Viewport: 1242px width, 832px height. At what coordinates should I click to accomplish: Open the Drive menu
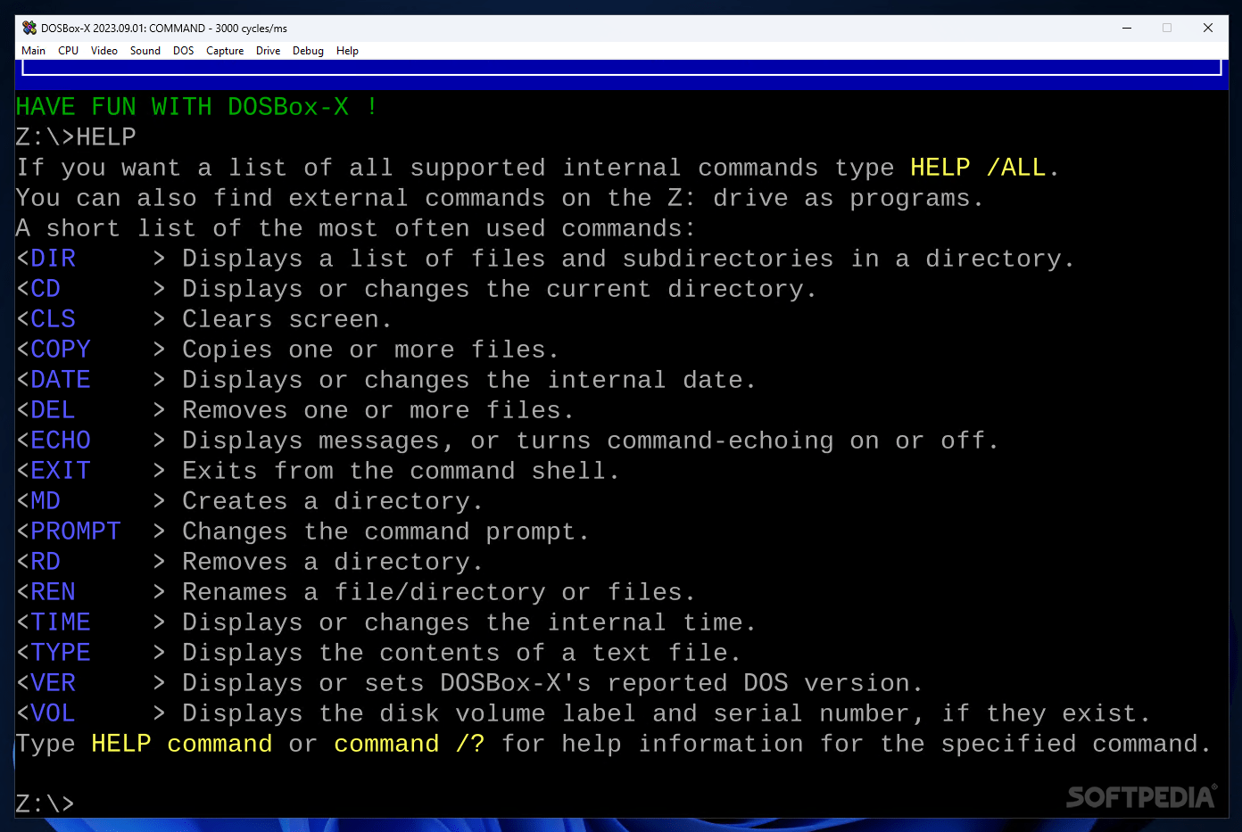pos(268,51)
